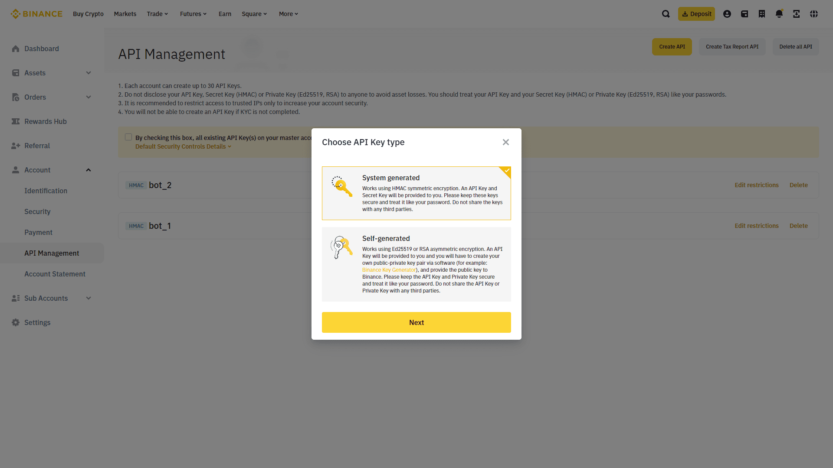Click the Orders icon in sidebar
The image size is (833, 468).
point(16,97)
